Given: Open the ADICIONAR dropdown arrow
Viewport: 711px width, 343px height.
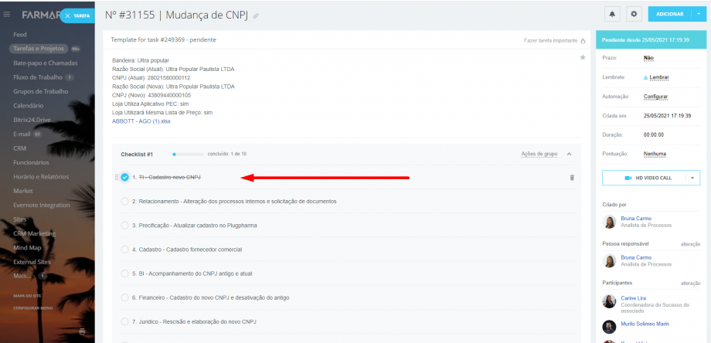Looking at the screenshot, I should [699, 14].
